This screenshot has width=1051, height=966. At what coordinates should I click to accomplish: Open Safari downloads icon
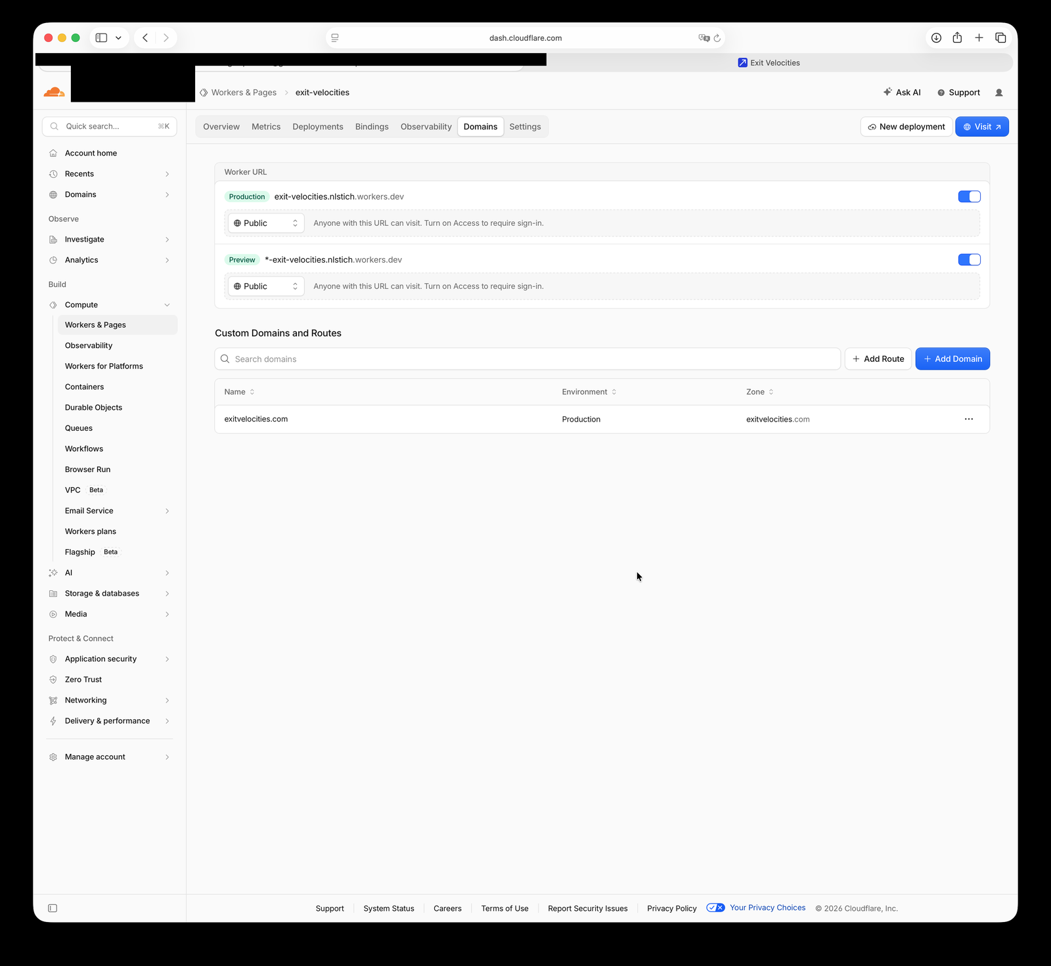(936, 37)
